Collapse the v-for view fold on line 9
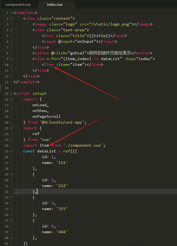This screenshot has width=177, height=246. pyautogui.click(x=11, y=59)
